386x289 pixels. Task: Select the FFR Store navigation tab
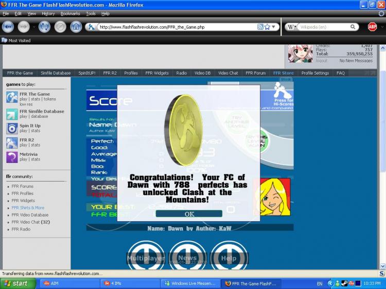click(x=284, y=73)
